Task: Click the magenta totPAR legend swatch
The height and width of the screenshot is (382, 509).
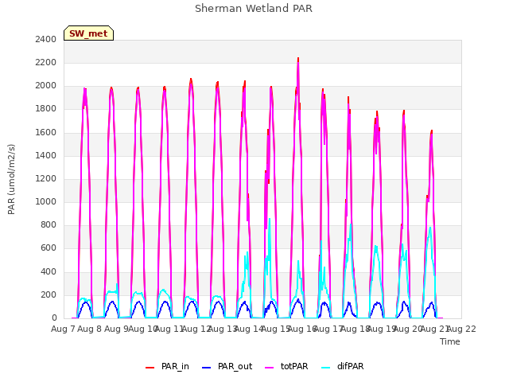Action: point(270,368)
